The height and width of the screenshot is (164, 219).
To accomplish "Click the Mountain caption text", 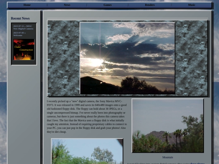I will 167,157.
